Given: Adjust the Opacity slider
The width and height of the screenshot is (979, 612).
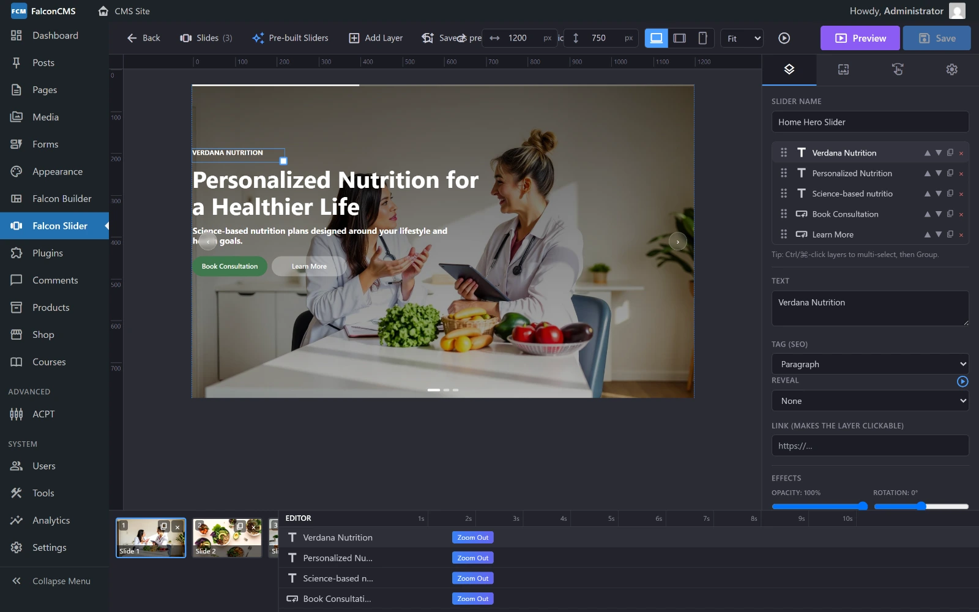Looking at the screenshot, I should 819,506.
